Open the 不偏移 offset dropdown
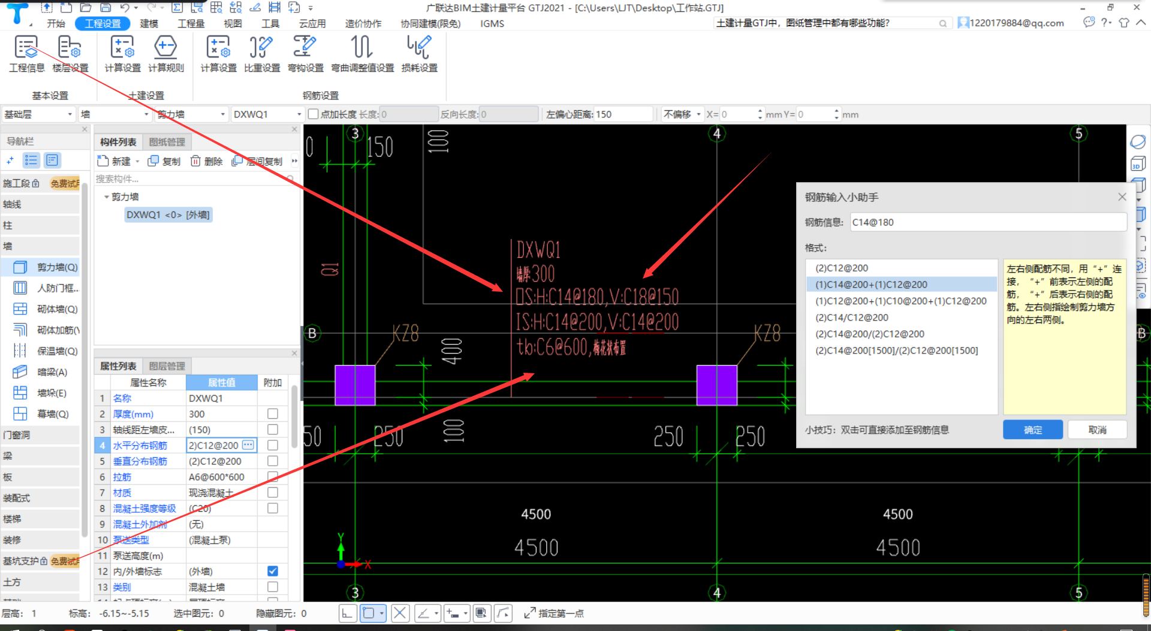 pos(682,114)
